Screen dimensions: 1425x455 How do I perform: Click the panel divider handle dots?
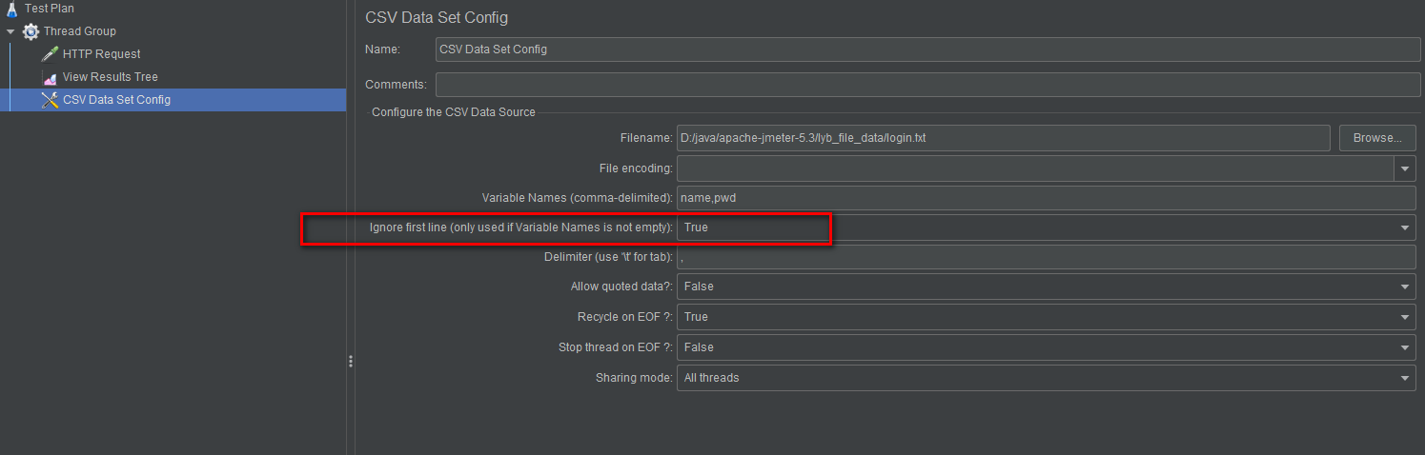(x=351, y=362)
